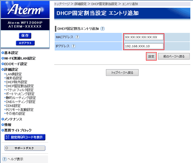
Task: Open help for DHCP固定割当エントリ追加 heading
Action: pos(102,29)
